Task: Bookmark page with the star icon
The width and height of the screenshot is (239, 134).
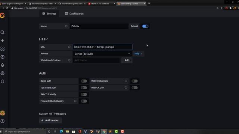Action: click(221, 8)
